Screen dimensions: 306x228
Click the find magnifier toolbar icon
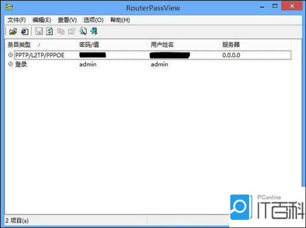(83, 31)
